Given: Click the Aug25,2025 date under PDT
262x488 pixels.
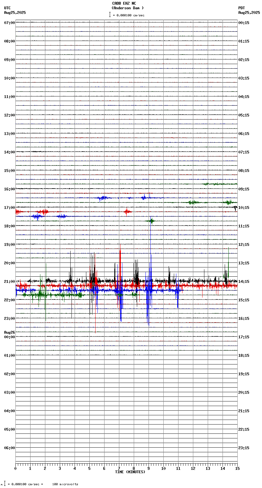Looking at the screenshot, I should 249,13.
